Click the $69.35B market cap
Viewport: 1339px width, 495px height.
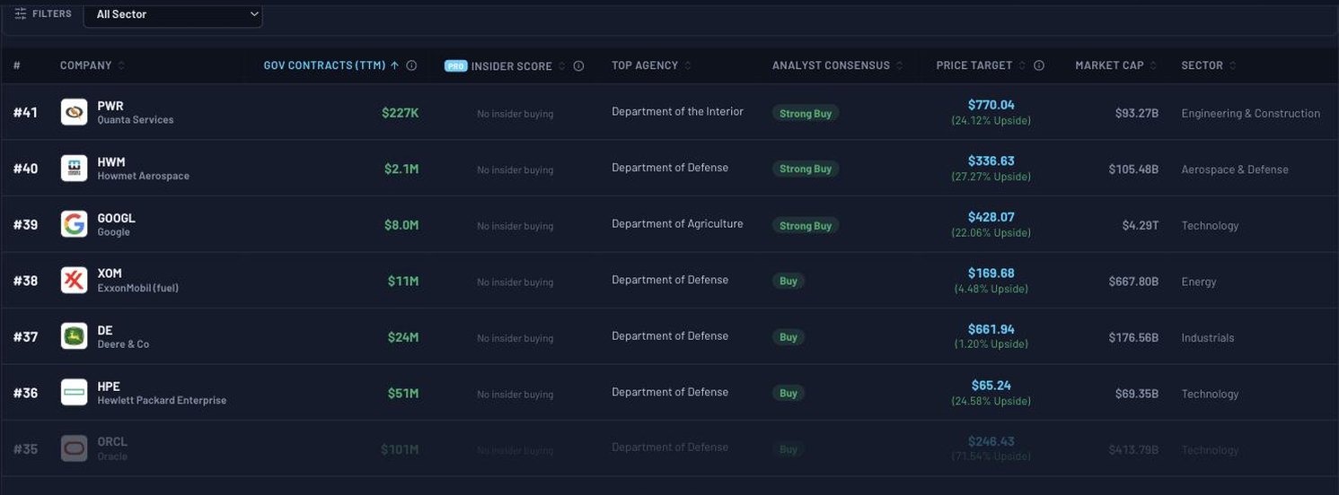click(1137, 394)
